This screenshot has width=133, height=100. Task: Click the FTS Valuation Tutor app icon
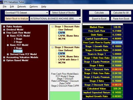pos(2,2)
